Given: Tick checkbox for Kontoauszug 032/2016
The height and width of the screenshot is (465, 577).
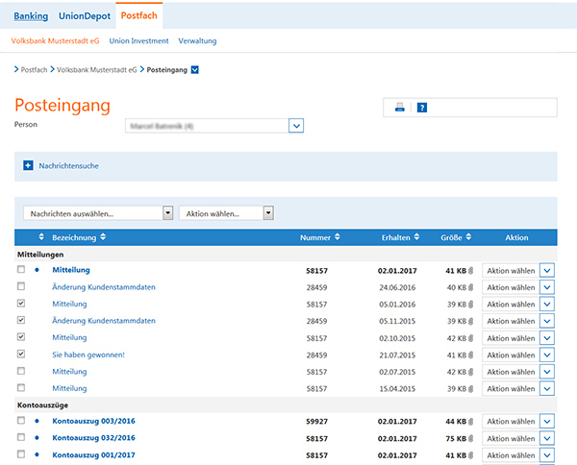Looking at the screenshot, I should [21, 437].
